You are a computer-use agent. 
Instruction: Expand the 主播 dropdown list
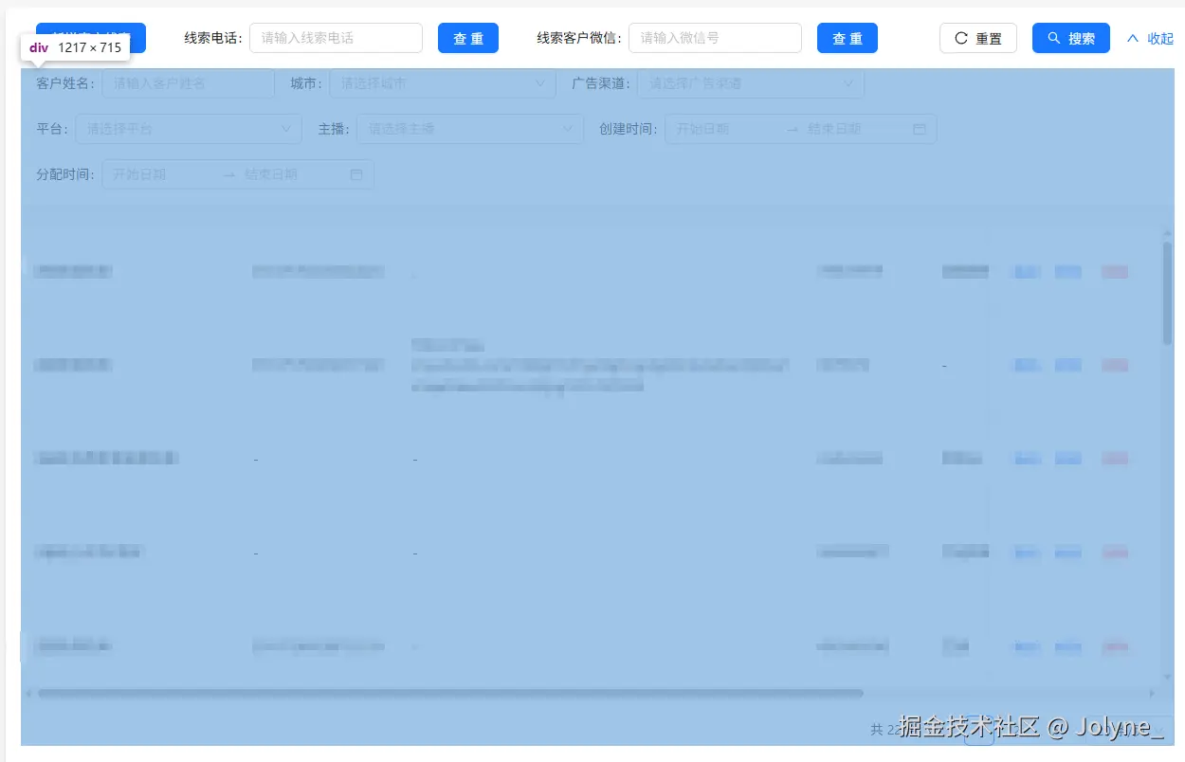pos(469,128)
